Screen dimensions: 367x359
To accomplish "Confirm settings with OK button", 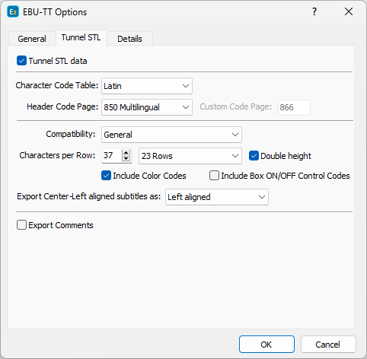I will tap(266, 345).
